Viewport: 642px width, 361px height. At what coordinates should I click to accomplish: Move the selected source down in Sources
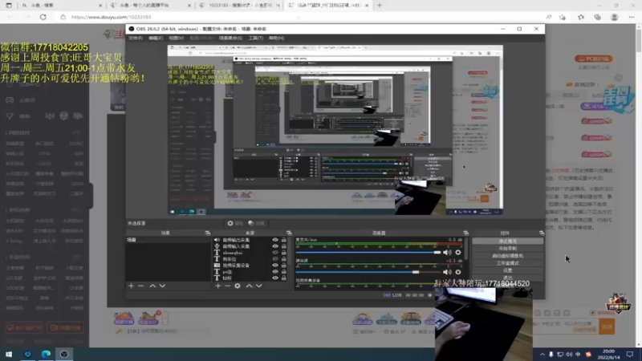coord(258,286)
